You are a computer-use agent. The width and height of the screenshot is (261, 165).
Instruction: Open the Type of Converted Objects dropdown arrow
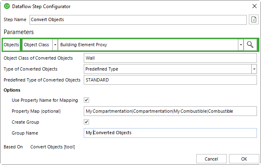point(254,69)
